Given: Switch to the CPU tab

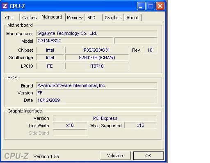Looking at the screenshot, I should (x=11, y=18).
